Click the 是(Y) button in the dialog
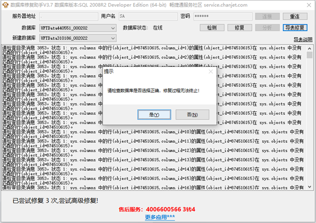The image size is (316, 223). coord(154,115)
